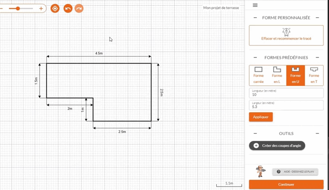The height and width of the screenshot is (190, 329).
Task: Click the Mon projet de terrasse title
Action: click(x=221, y=8)
